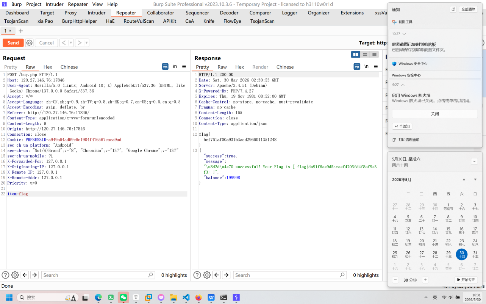Switch Request view to Hex
This screenshot has height=304, width=486.
(x=48, y=67)
